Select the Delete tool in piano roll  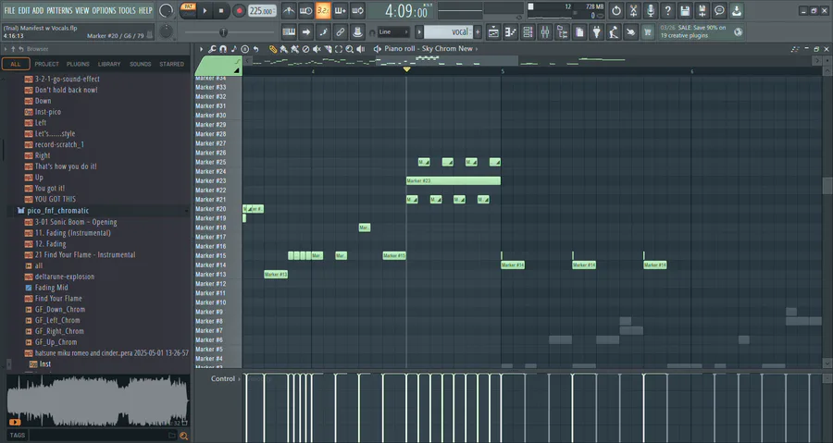[305, 49]
